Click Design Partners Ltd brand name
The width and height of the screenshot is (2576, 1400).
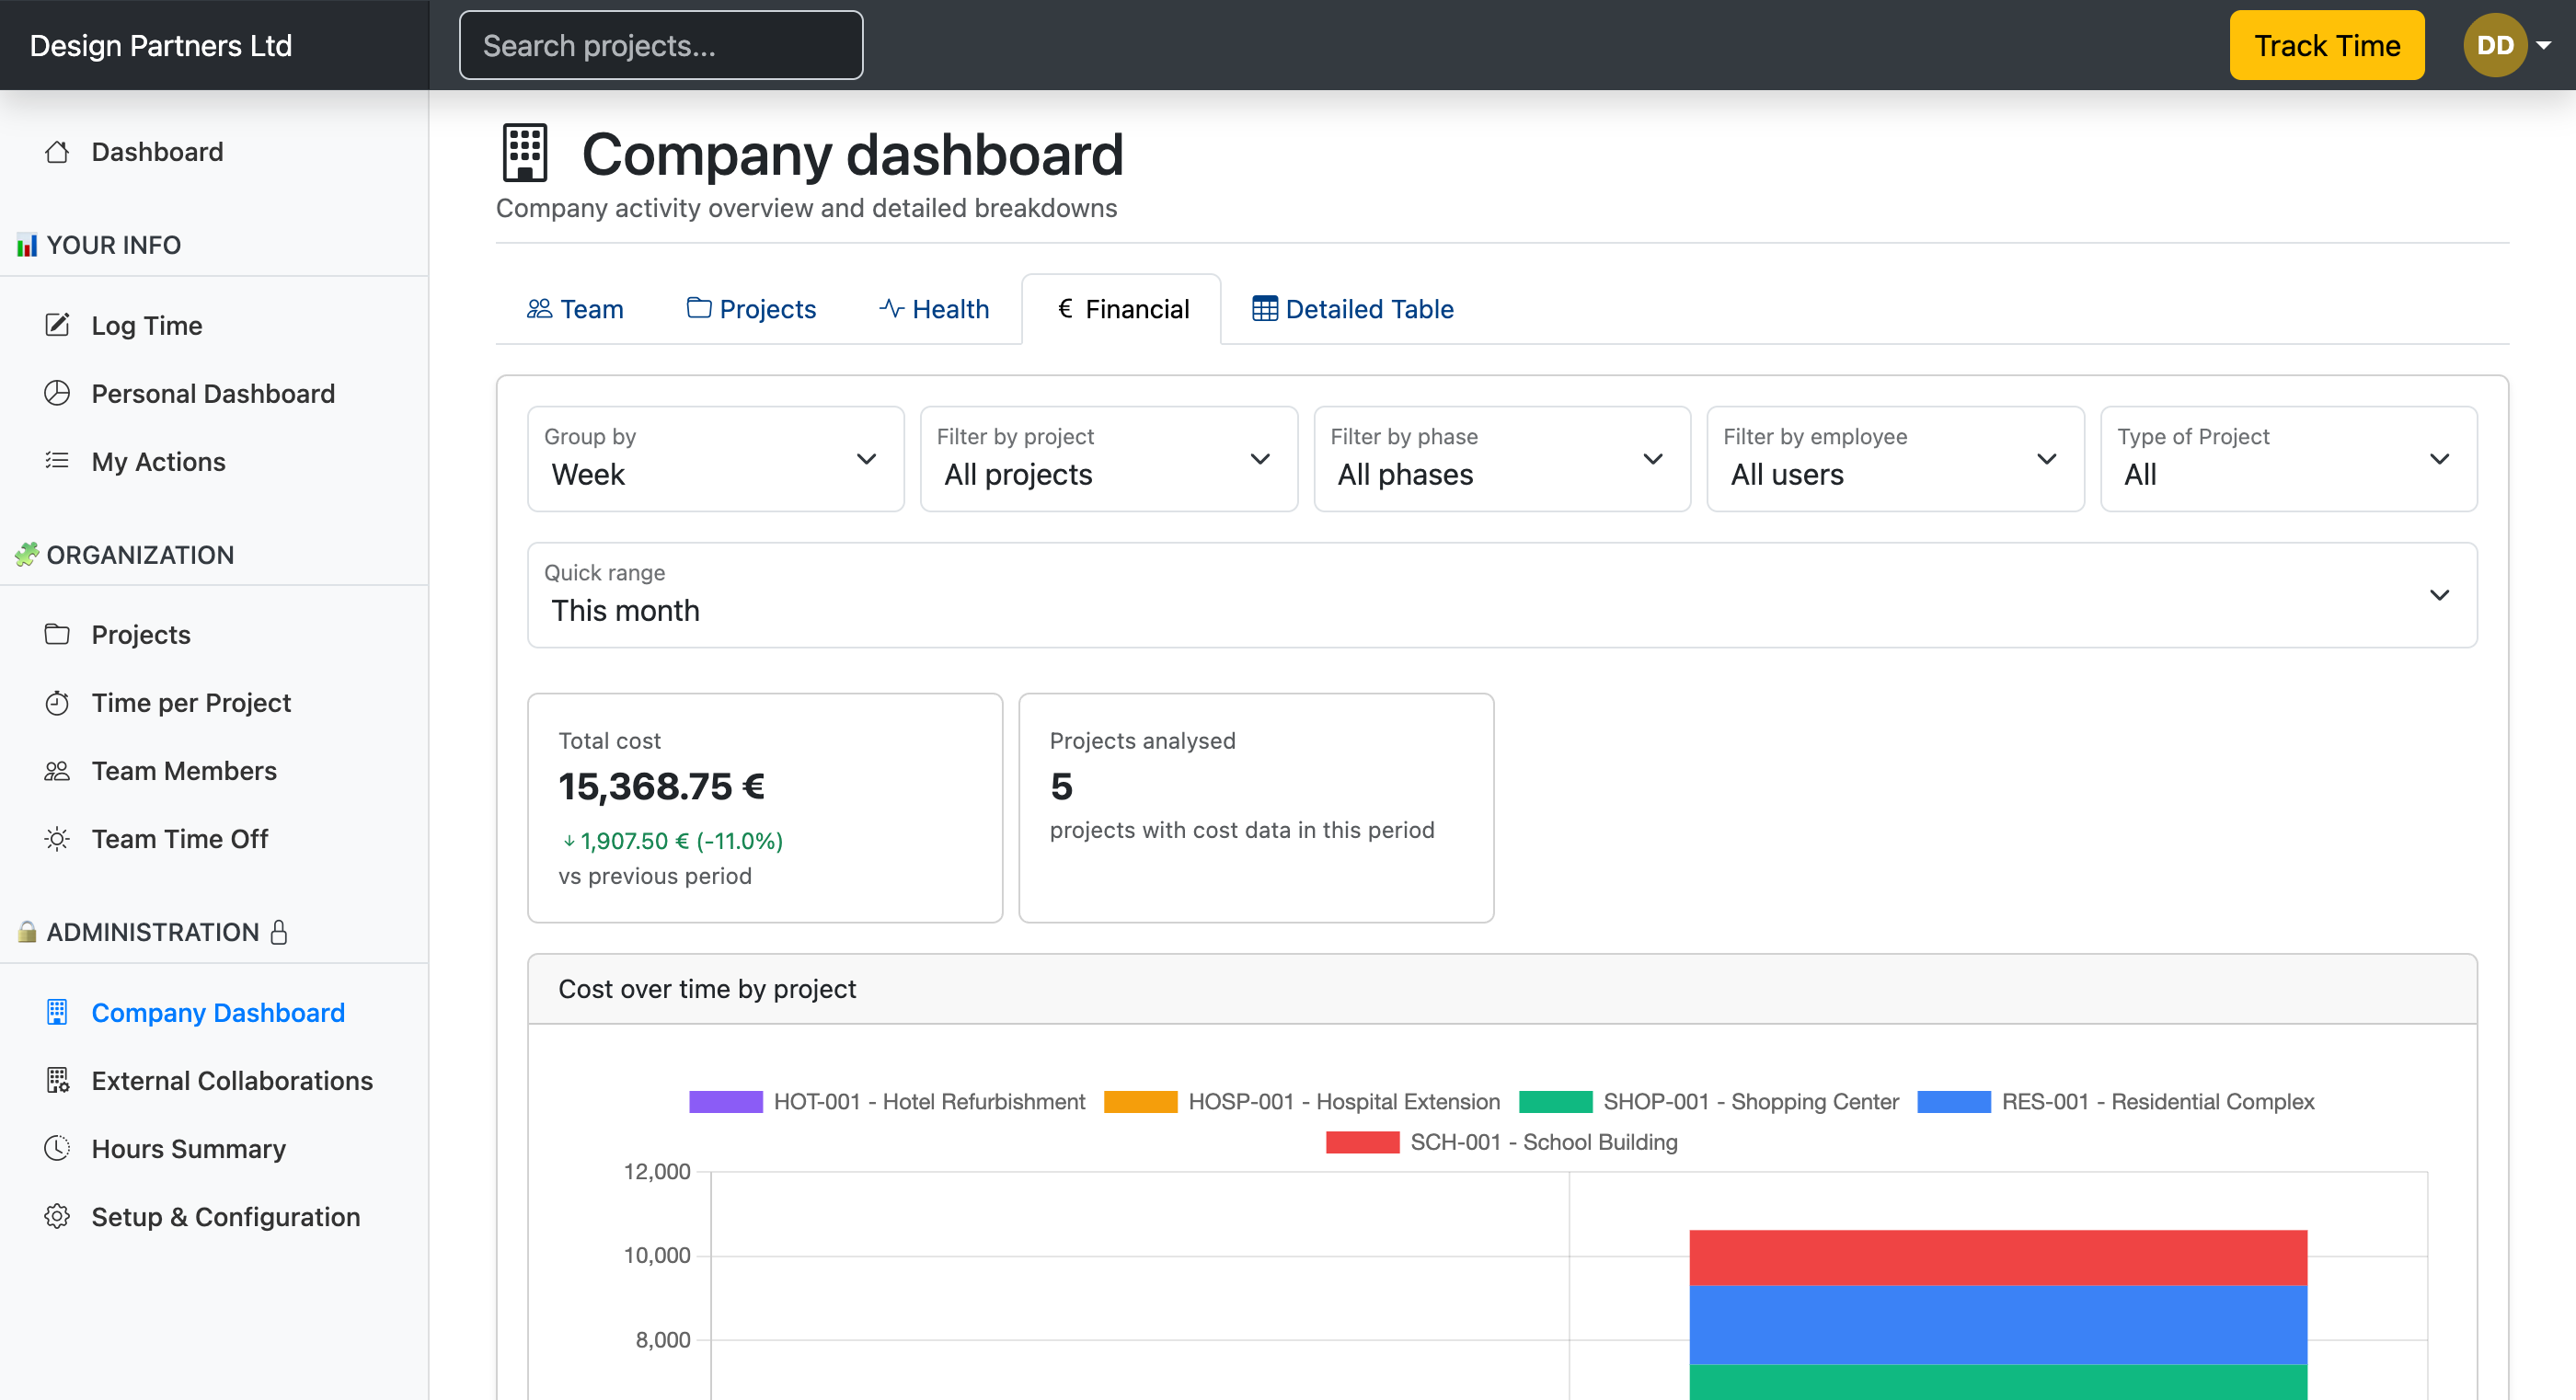[161, 45]
